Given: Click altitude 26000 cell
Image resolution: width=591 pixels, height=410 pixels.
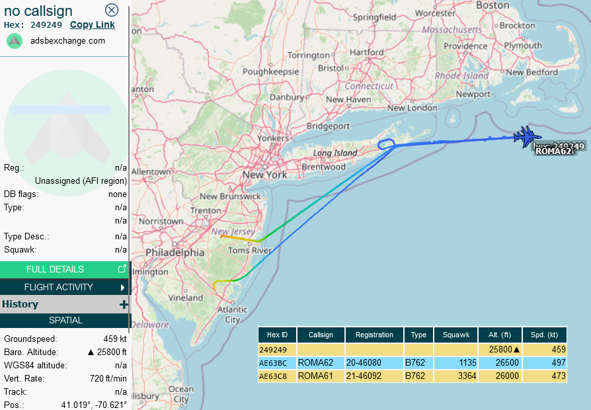Looking at the screenshot, I should [500, 376].
